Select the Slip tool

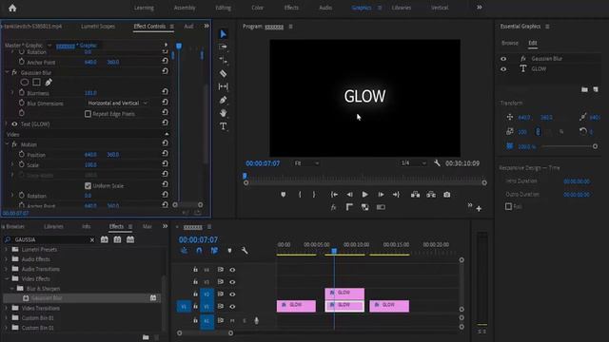(x=223, y=86)
